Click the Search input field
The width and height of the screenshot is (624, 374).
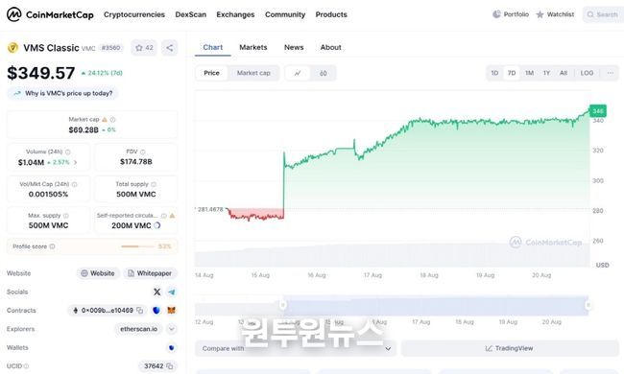(603, 14)
